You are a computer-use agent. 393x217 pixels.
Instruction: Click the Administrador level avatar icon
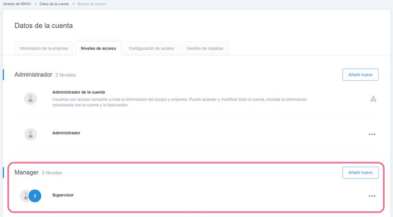click(30, 134)
